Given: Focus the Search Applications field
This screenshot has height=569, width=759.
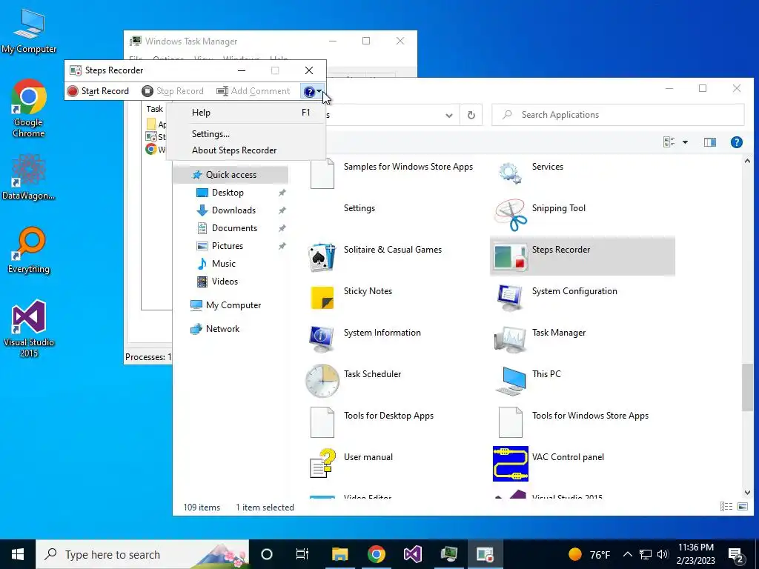Looking at the screenshot, I should click(x=617, y=115).
